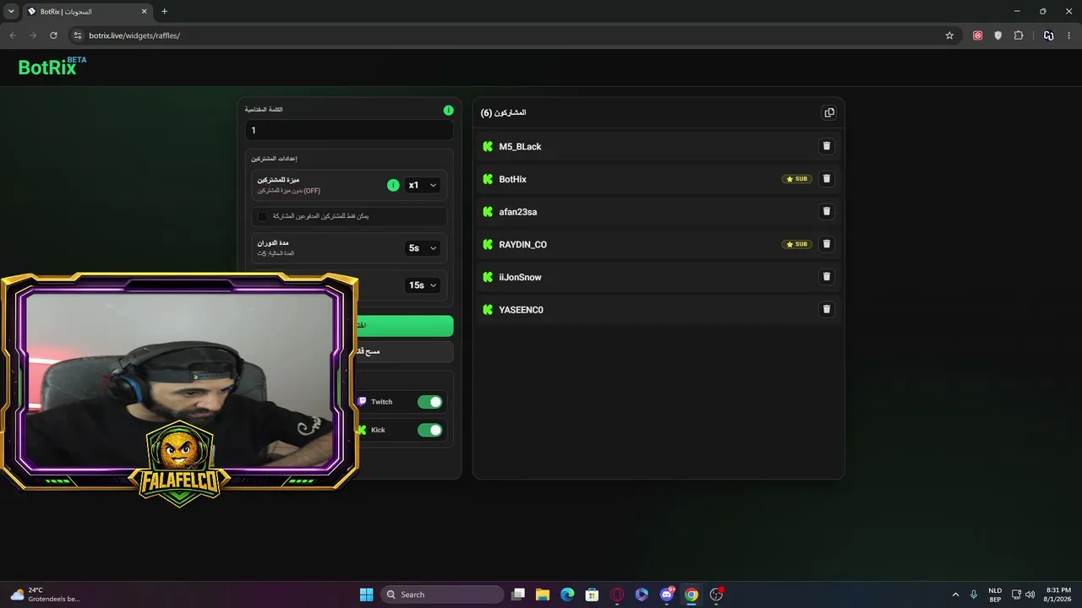Open the weather widget showing 24°C
Image resolution: width=1082 pixels, height=608 pixels.
point(45,594)
